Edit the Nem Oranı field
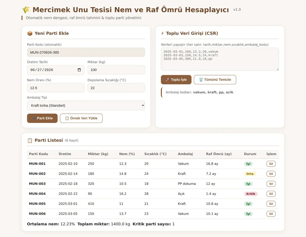 click(56, 88)
